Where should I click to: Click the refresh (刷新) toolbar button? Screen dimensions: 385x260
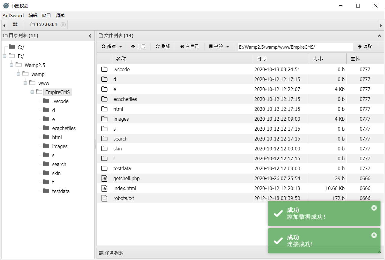click(x=163, y=47)
